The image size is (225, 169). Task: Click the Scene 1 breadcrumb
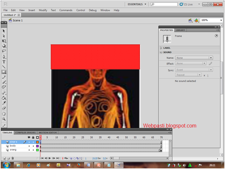(17, 21)
